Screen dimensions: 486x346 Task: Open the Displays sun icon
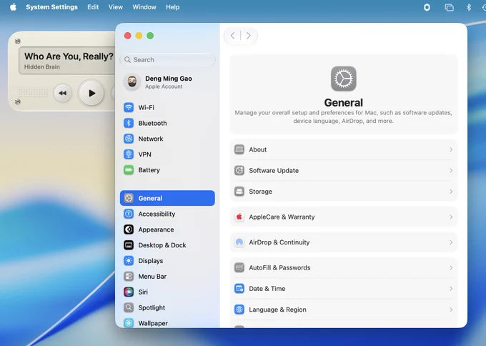click(x=129, y=261)
